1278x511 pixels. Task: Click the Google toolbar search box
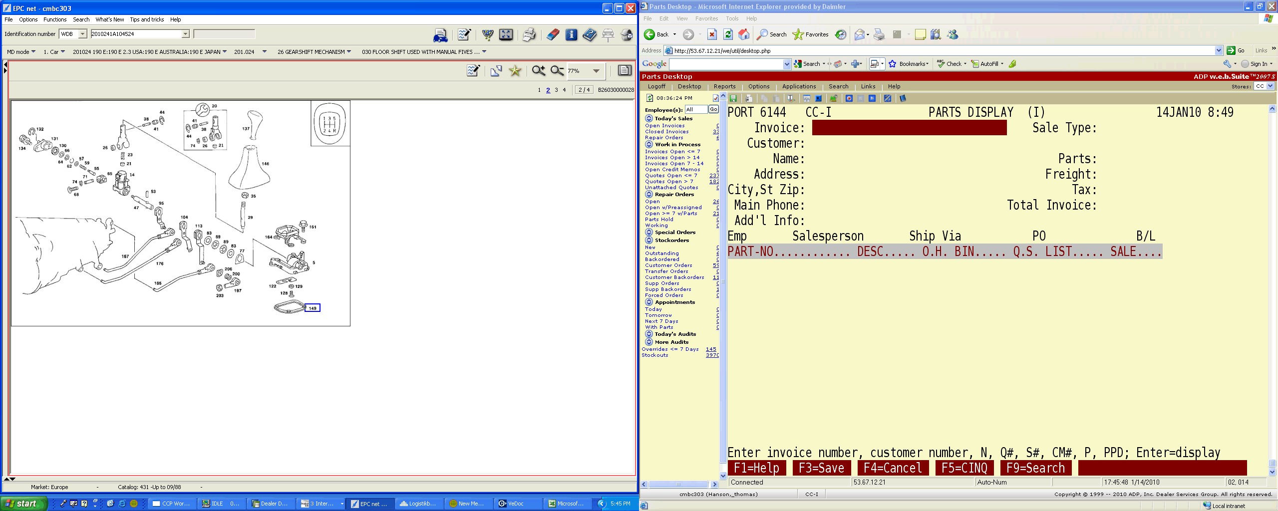[x=726, y=64]
